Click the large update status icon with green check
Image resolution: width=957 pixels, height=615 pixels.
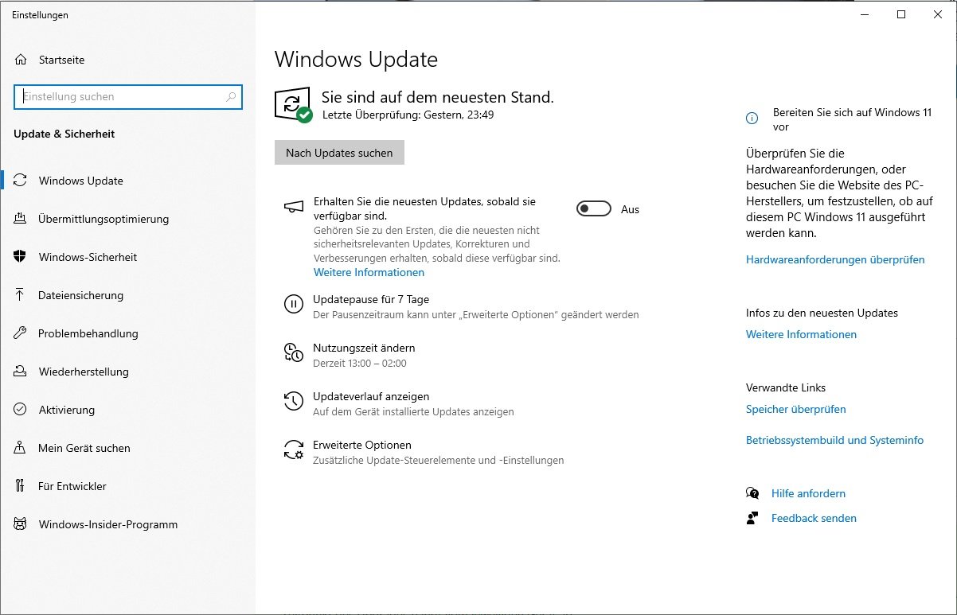(294, 105)
